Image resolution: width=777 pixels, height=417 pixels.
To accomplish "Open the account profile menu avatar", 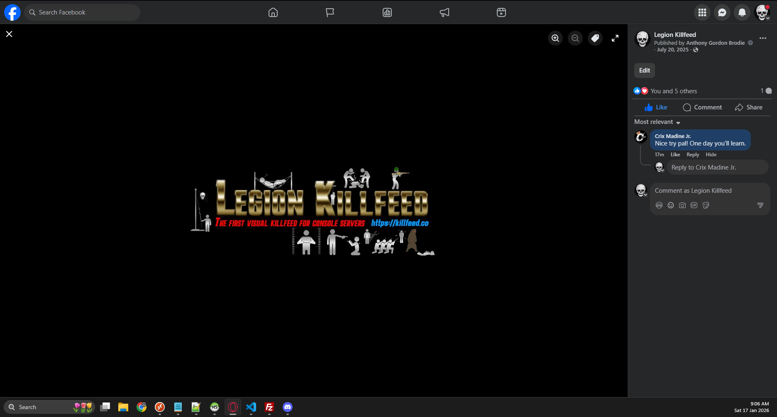I will [762, 12].
